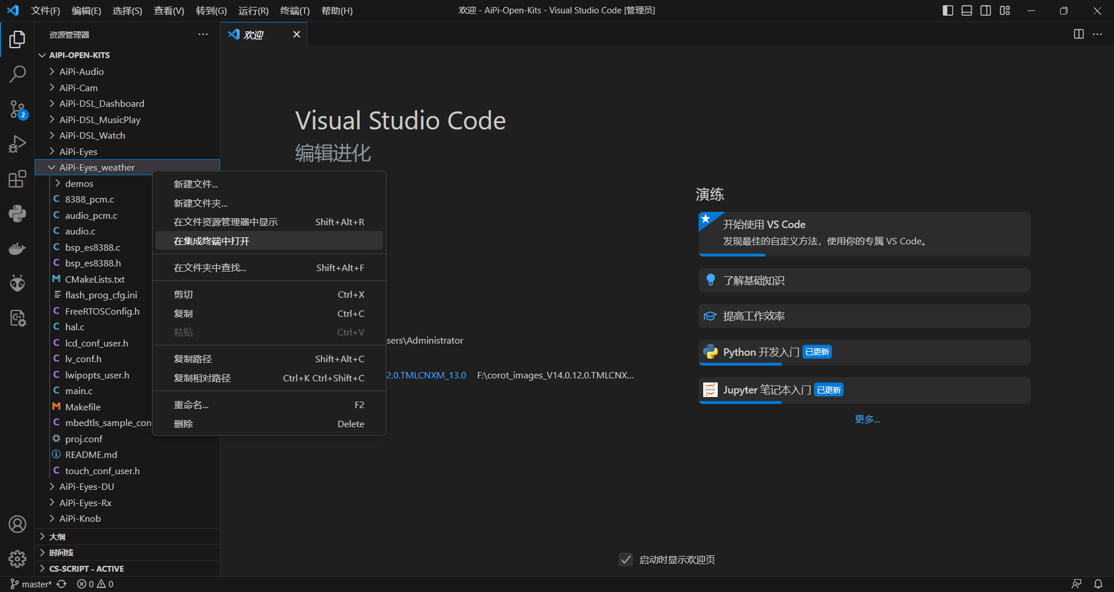Collapse the AIPI-OPEN-KITS root section

pyautogui.click(x=127, y=55)
